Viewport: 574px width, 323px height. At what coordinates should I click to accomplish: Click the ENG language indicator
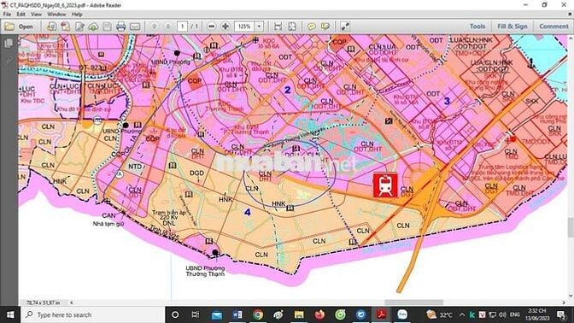pyautogui.click(x=515, y=314)
